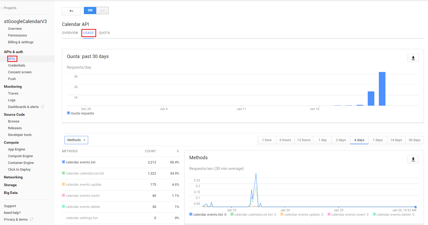Select the calendar.events.list method row

click(121, 162)
